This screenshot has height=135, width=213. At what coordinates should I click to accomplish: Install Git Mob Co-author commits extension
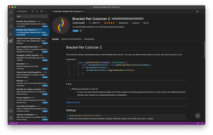pos(45,94)
